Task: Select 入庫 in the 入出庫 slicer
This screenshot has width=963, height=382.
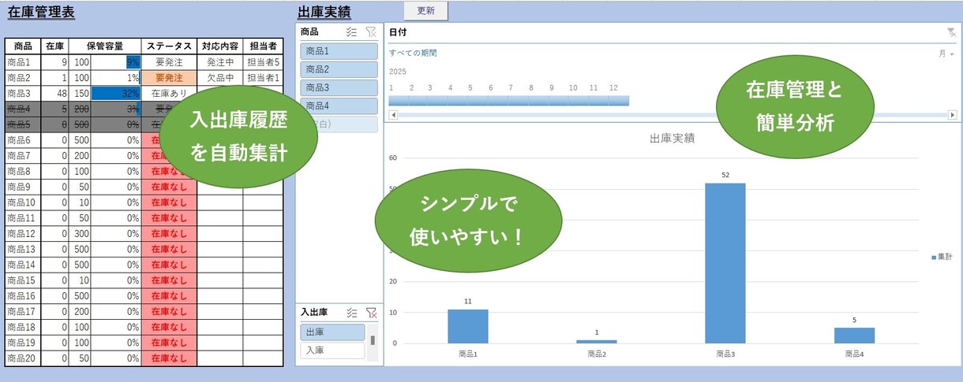Action: pos(333,350)
